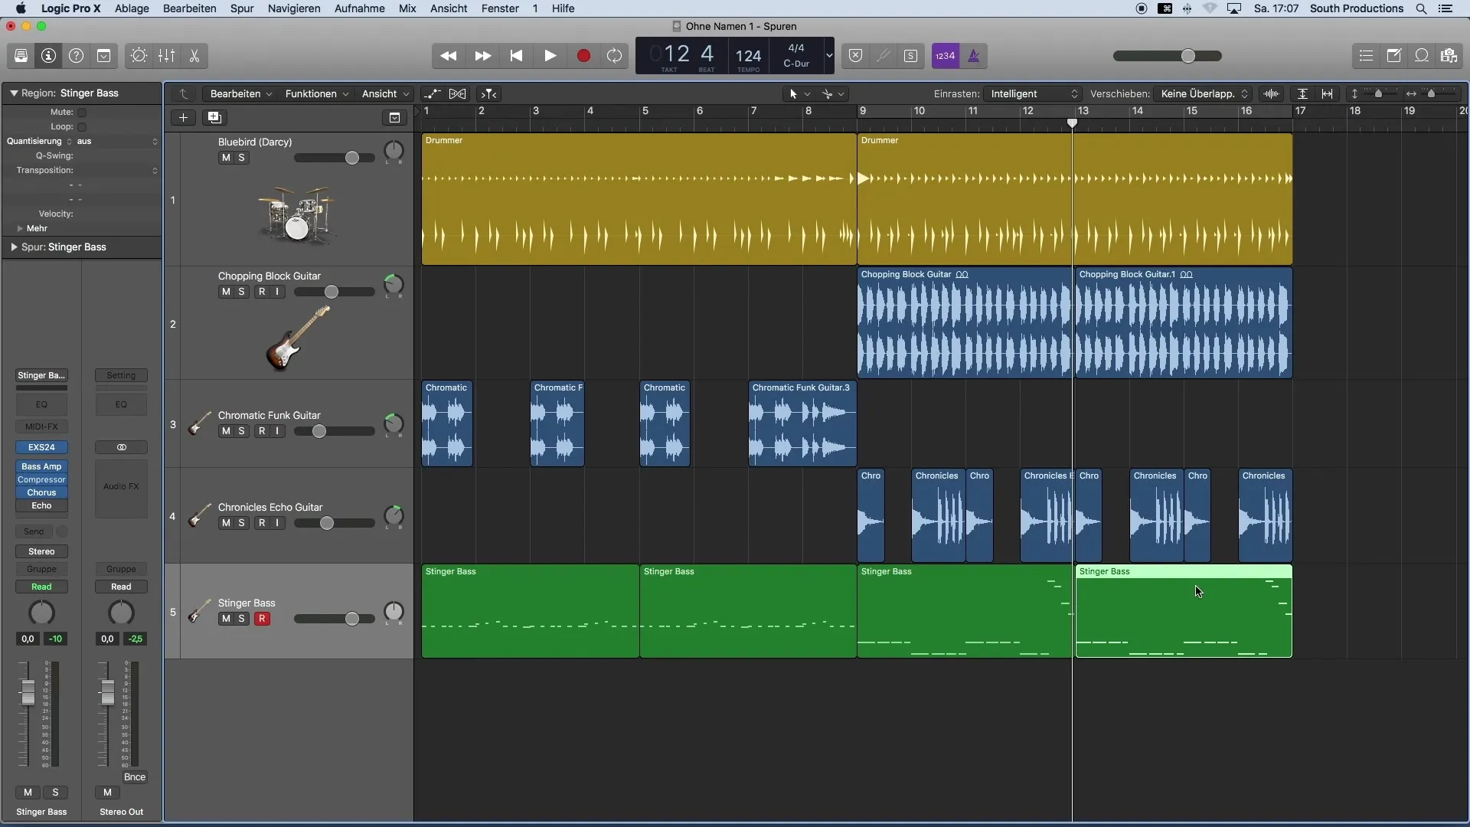Open the Ansicht menu in menu bar
The height and width of the screenshot is (827, 1470).
pos(448,8)
